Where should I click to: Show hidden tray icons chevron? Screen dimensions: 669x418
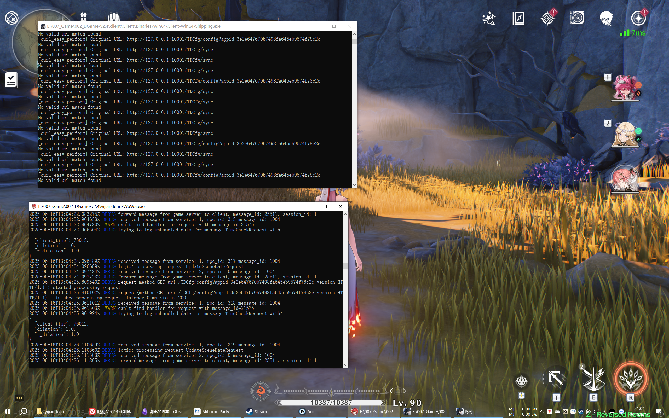541,411
